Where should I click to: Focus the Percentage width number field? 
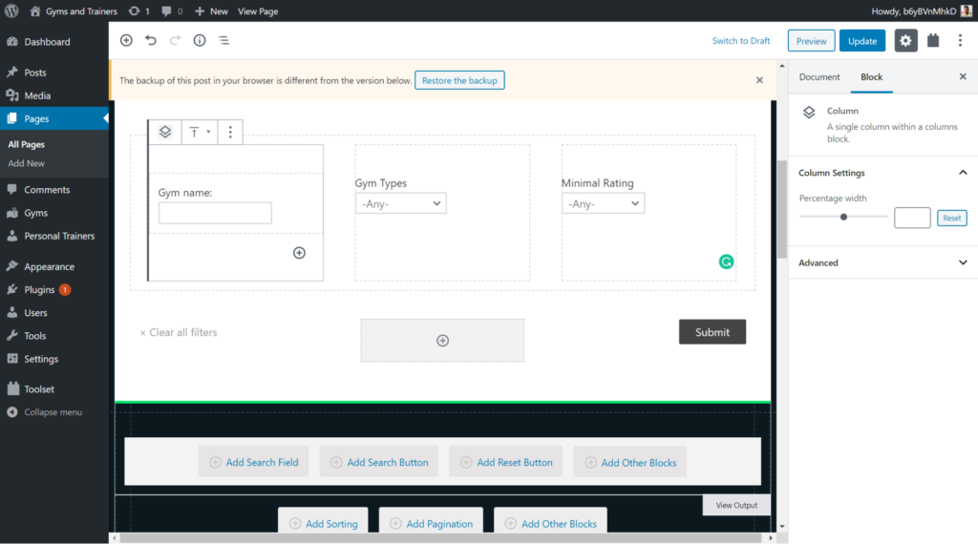coord(912,218)
